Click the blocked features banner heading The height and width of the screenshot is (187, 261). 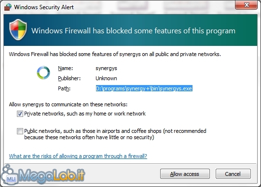coord(133,31)
